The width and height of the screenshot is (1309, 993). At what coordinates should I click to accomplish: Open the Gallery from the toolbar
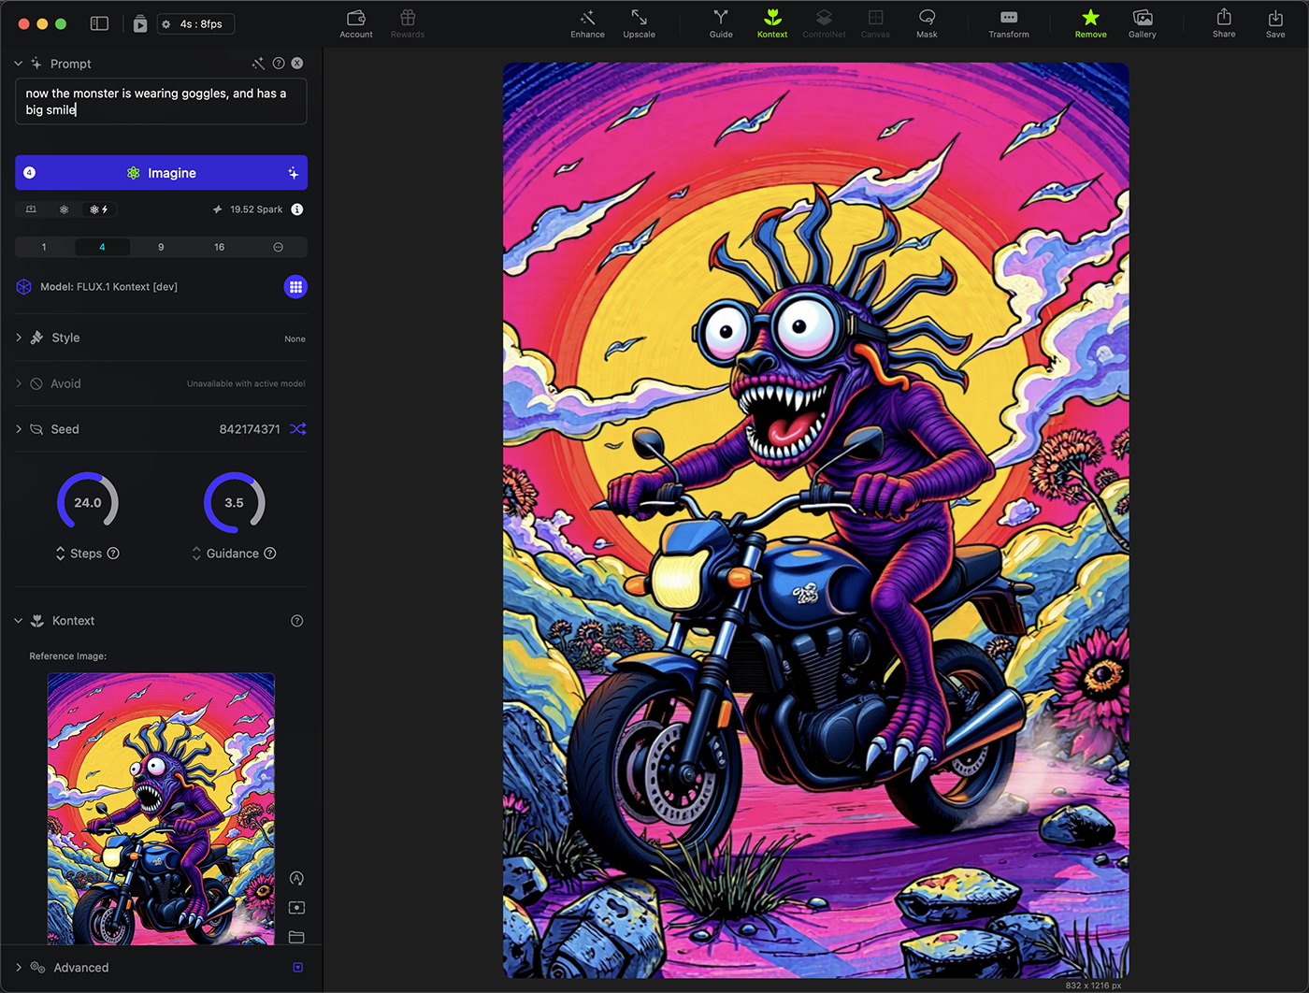tap(1142, 23)
